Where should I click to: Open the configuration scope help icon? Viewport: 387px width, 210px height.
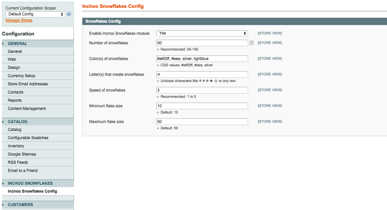[69, 14]
